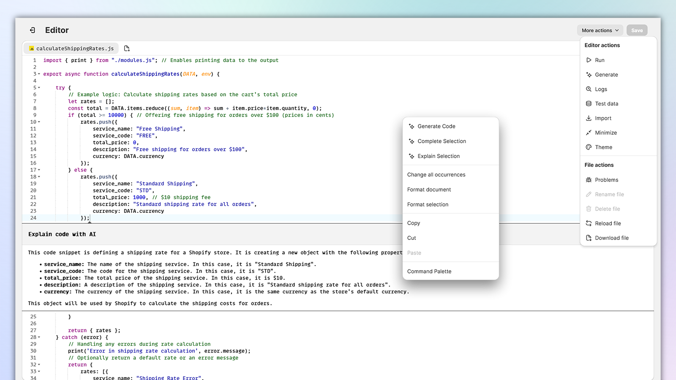Viewport: 676px width, 380px height.
Task: Click the Delete file trash icon
Action: point(589,209)
